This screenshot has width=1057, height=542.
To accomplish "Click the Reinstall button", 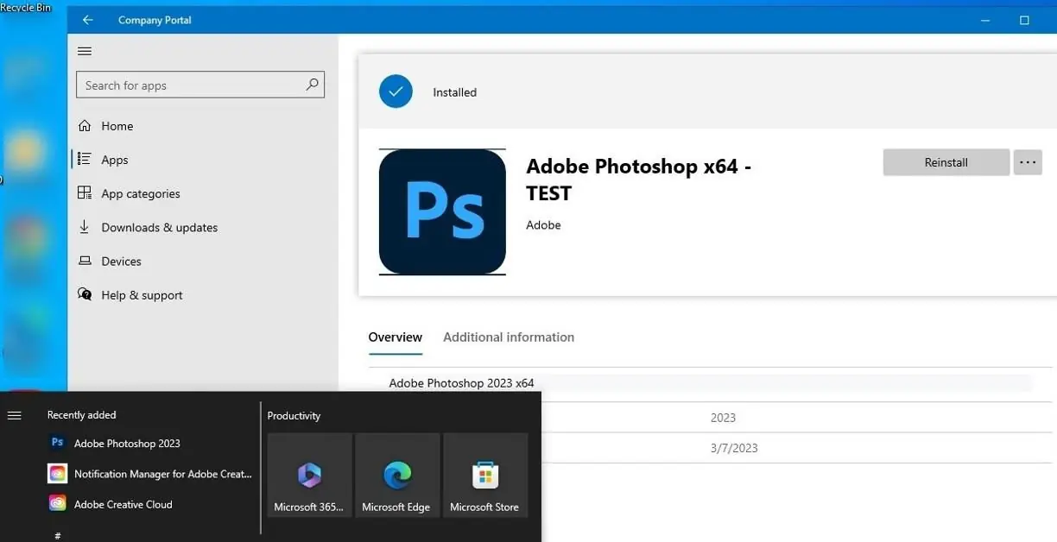I will pos(946,162).
